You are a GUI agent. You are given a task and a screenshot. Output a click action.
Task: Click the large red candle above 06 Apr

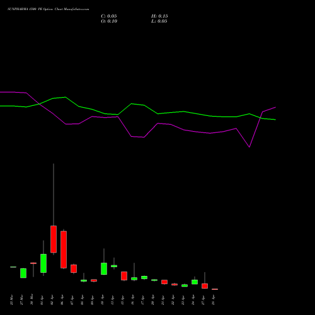(x=64, y=249)
